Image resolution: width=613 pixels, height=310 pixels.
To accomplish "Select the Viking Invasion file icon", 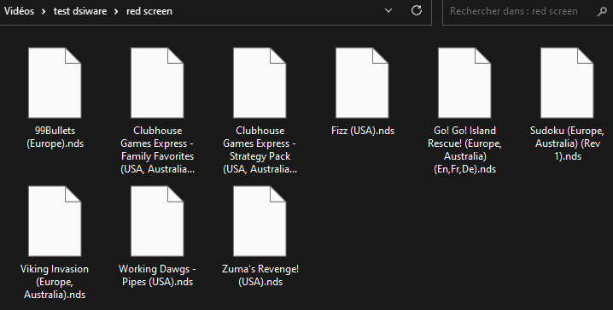I will coord(55,221).
